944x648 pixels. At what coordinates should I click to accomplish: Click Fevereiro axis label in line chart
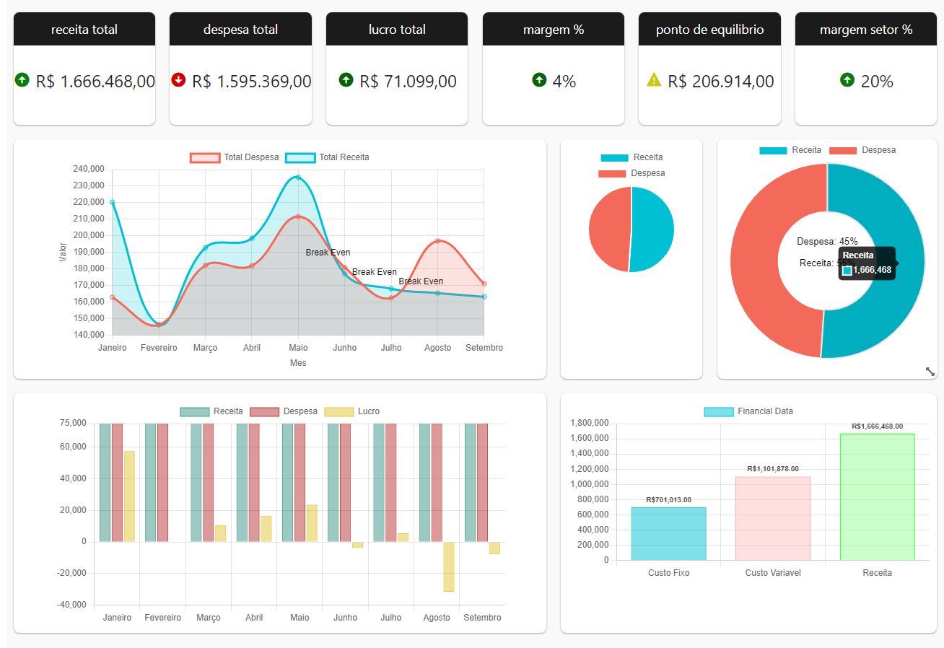[159, 348]
